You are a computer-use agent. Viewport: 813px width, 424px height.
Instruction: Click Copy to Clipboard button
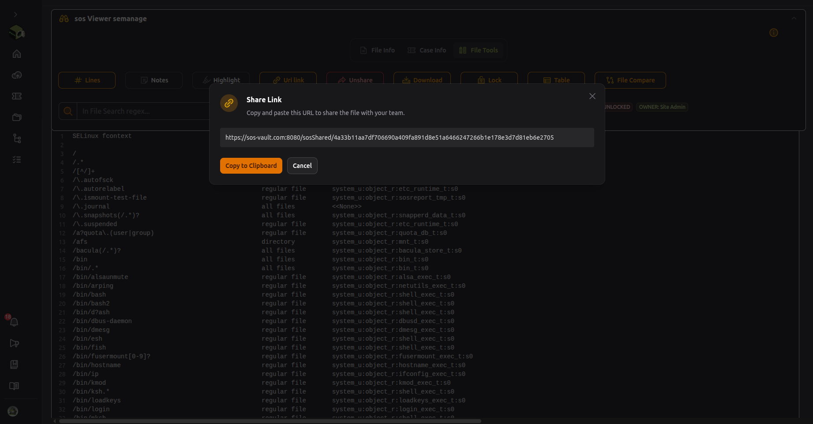pos(251,166)
